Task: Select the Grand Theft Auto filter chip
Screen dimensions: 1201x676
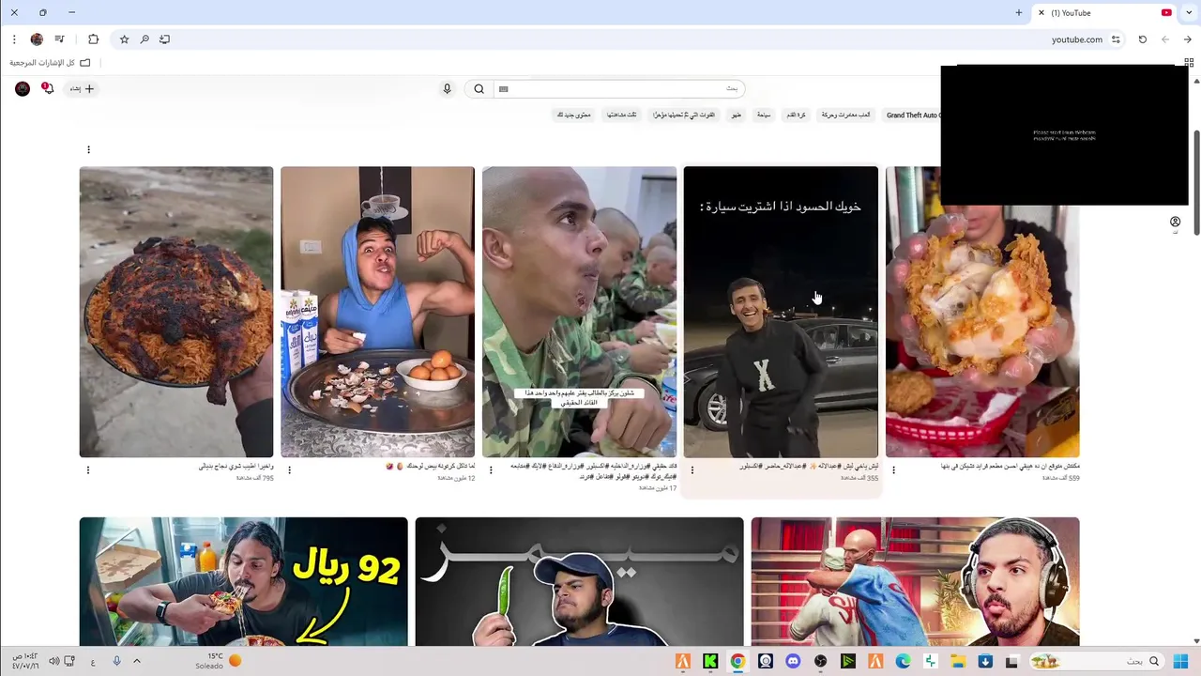Action: 913,115
